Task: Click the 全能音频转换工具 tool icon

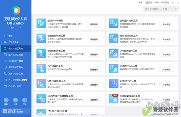Action: pos(41,38)
